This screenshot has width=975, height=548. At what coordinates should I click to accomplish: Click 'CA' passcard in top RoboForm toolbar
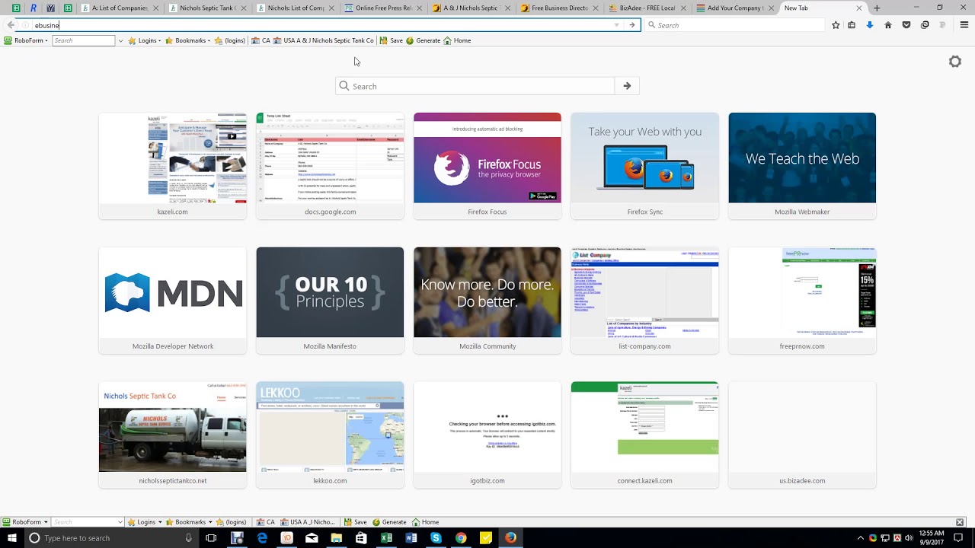(x=261, y=40)
